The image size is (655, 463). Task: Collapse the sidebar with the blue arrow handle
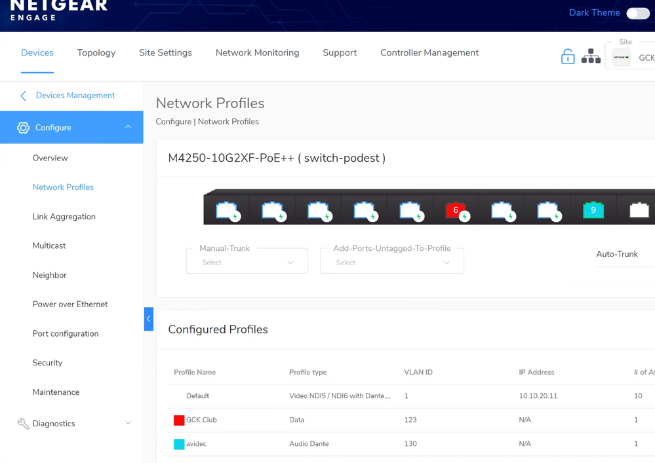click(149, 319)
